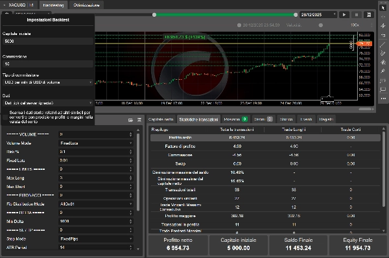Open backtest settings gear button
This screenshot has width=389, height=258.
[x=6, y=13]
